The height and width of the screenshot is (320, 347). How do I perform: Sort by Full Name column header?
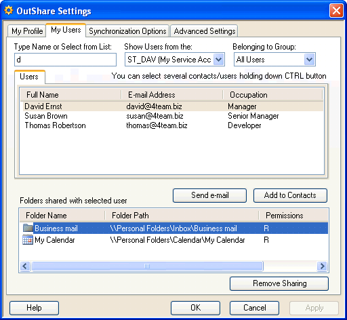(70, 95)
